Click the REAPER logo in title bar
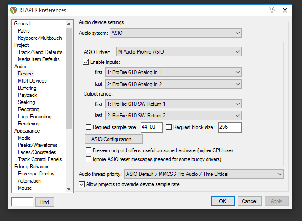The width and height of the screenshot is (302, 221). 13,10
